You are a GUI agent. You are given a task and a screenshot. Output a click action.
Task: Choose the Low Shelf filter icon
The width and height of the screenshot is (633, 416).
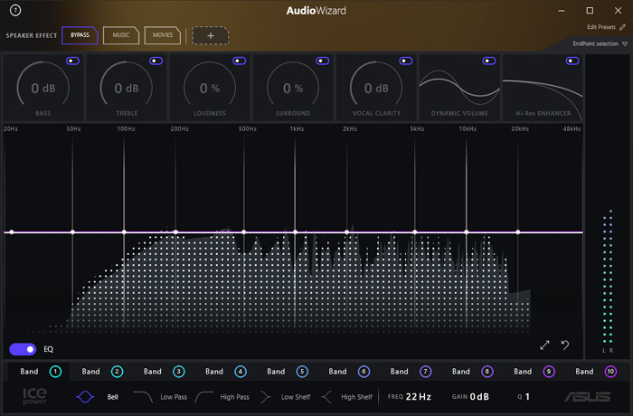pos(265,397)
